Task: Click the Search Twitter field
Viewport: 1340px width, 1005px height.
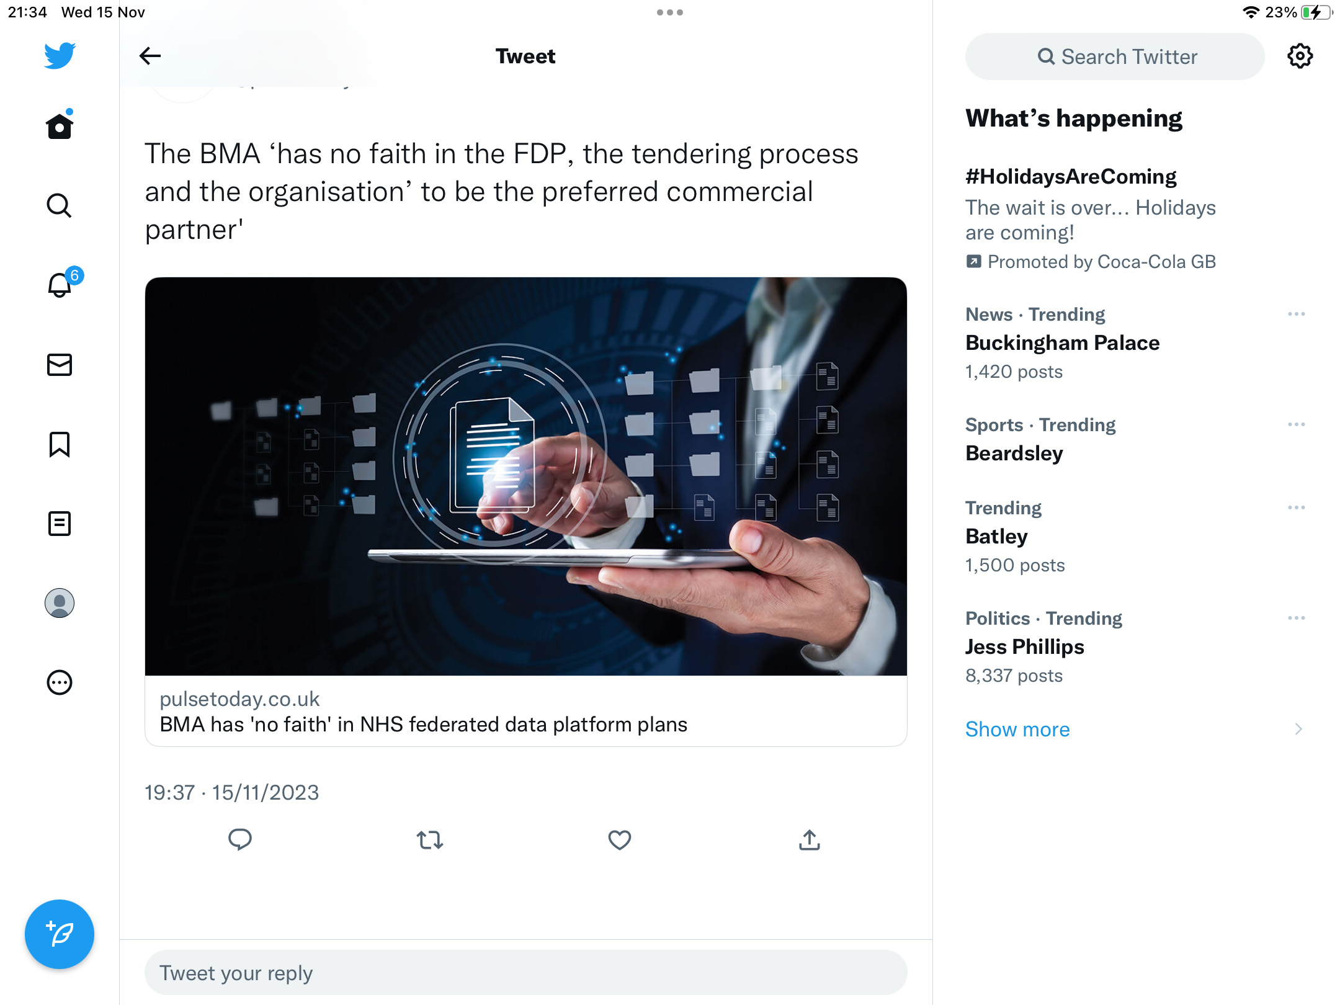Action: [x=1115, y=56]
